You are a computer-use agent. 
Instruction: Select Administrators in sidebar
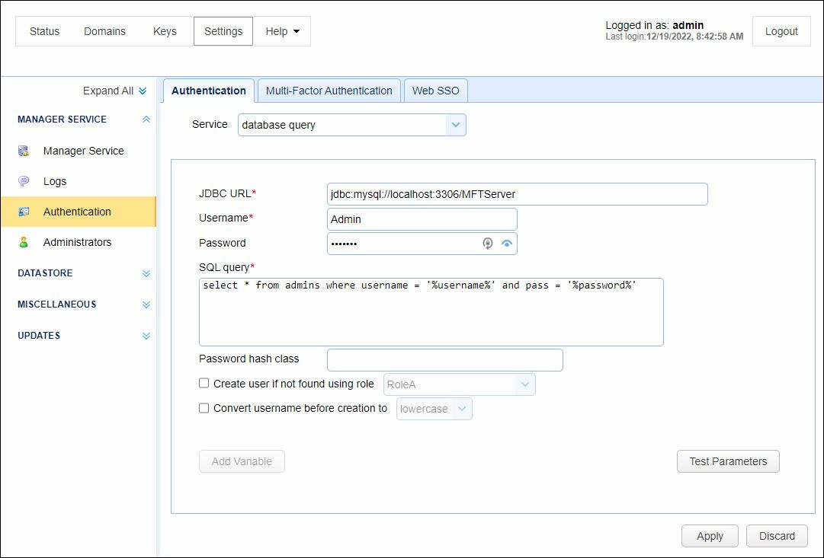[x=79, y=242]
